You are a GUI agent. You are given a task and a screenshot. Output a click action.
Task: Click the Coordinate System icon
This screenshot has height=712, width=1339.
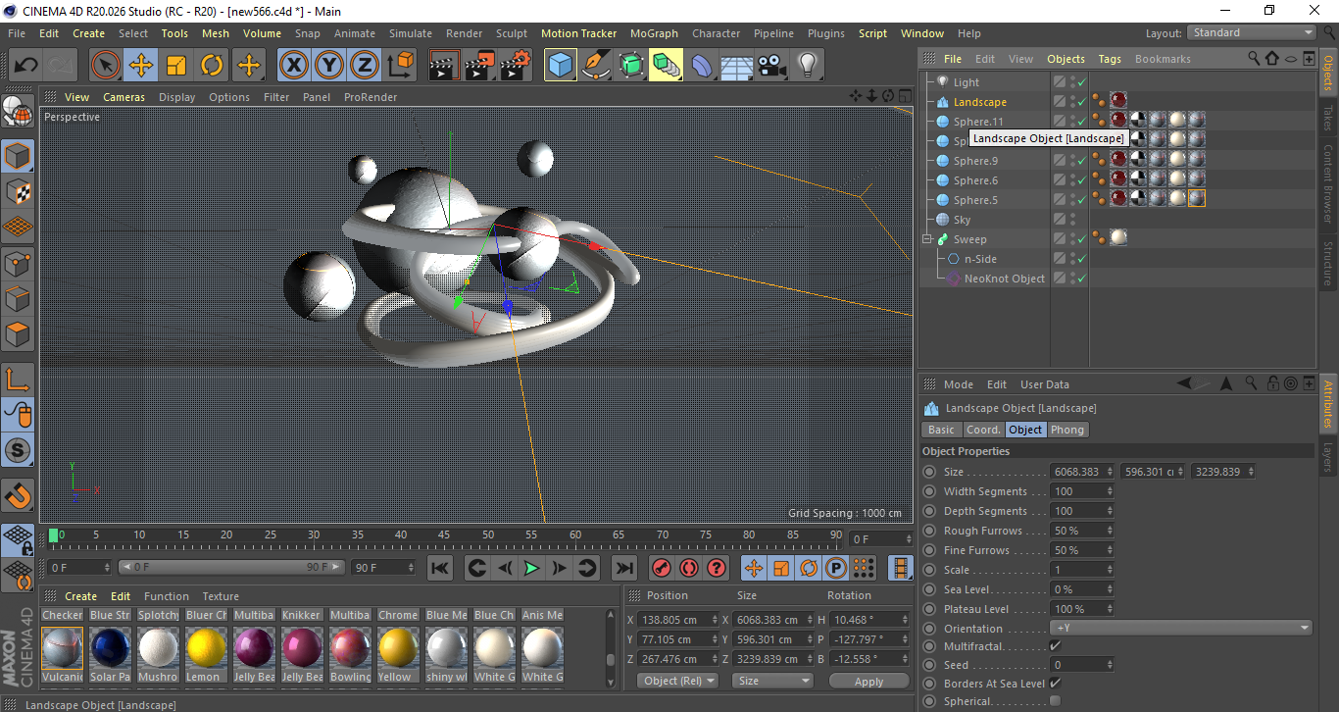pyautogui.click(x=400, y=66)
